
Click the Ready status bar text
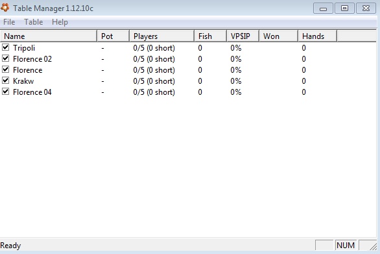10,246
